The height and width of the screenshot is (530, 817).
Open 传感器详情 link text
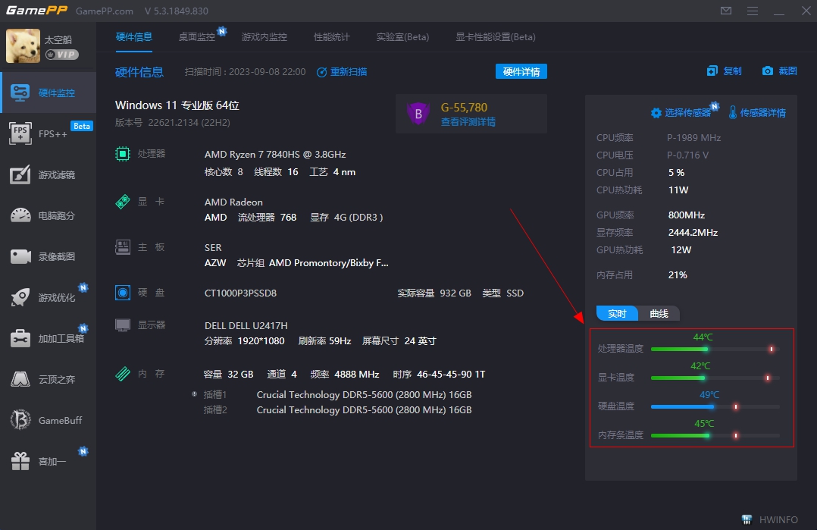[x=762, y=112]
